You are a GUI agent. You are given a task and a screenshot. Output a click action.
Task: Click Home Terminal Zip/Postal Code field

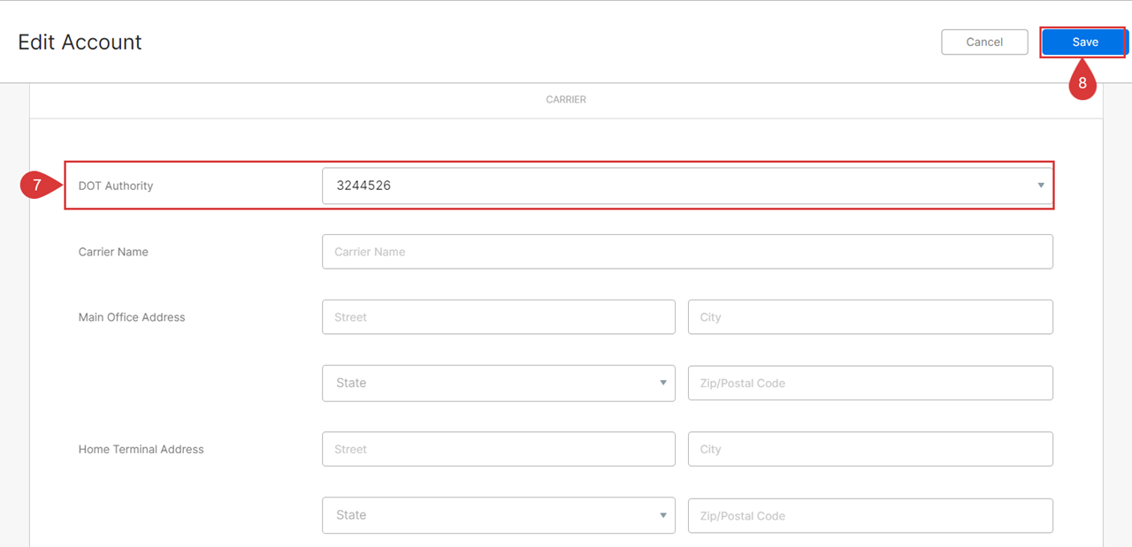(x=870, y=515)
